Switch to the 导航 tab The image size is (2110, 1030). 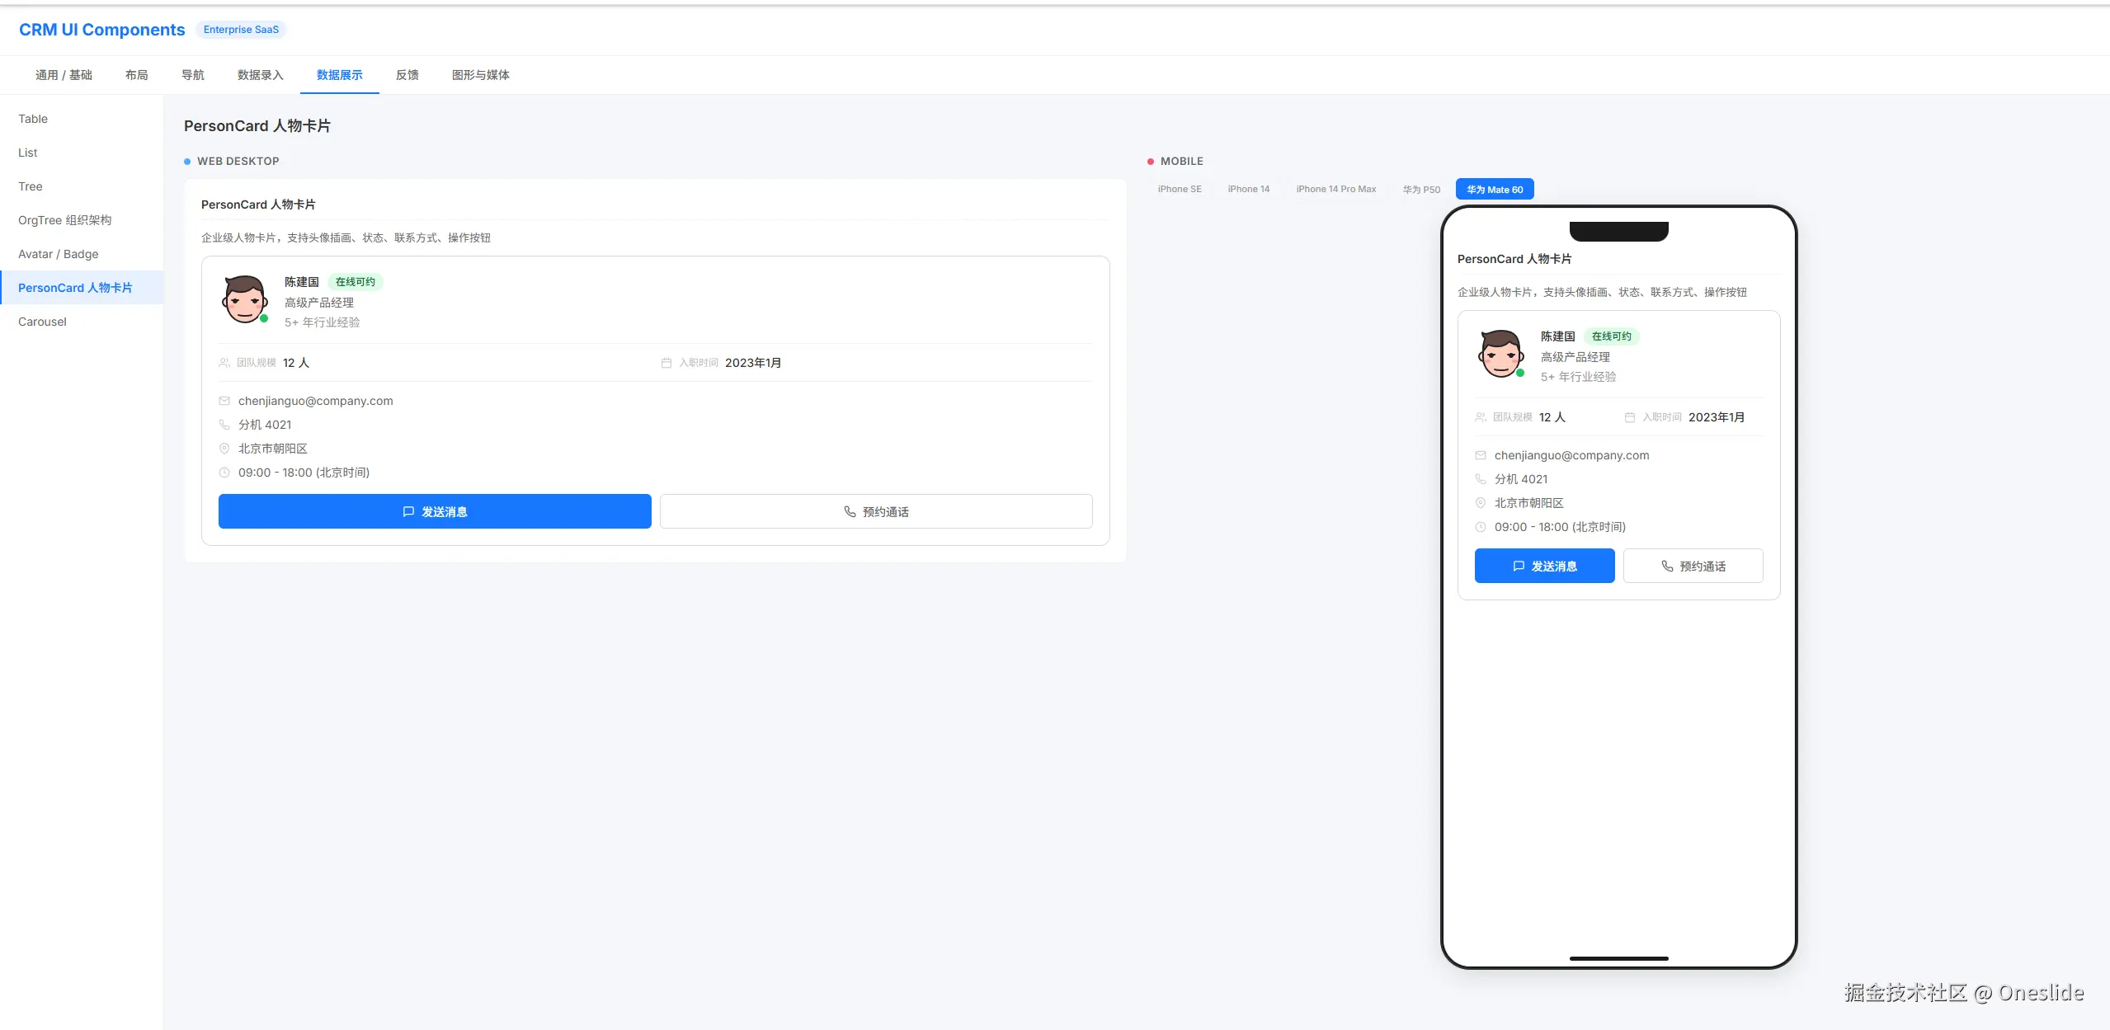coord(193,75)
